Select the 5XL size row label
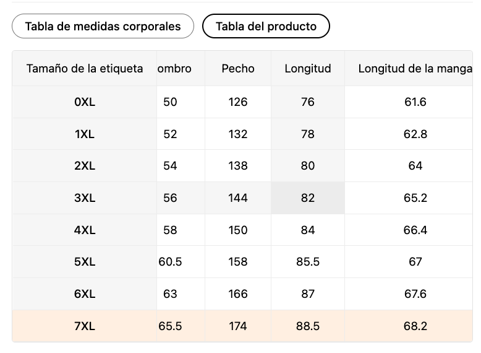481x353 pixels. (85, 262)
